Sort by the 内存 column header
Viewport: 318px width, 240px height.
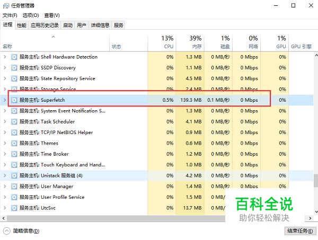[190, 42]
